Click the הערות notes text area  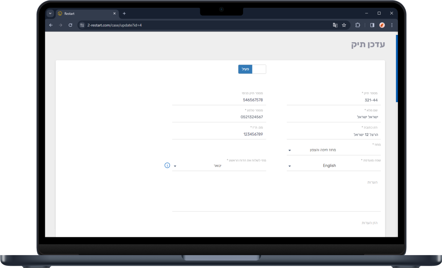(276, 195)
